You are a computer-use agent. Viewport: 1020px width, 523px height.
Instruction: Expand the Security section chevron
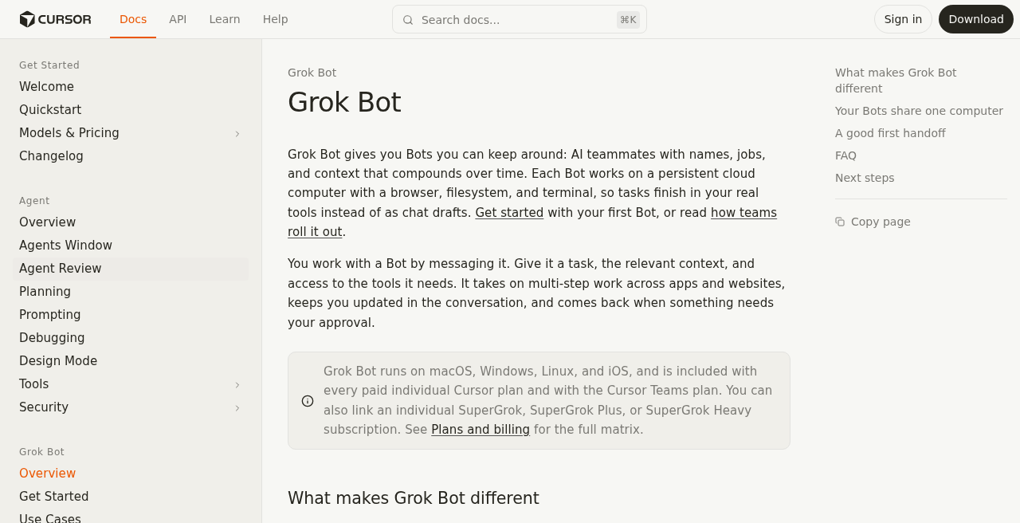tap(237, 408)
